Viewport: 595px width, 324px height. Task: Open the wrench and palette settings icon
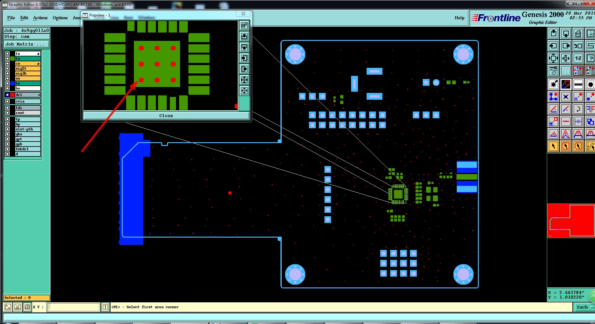(553, 71)
